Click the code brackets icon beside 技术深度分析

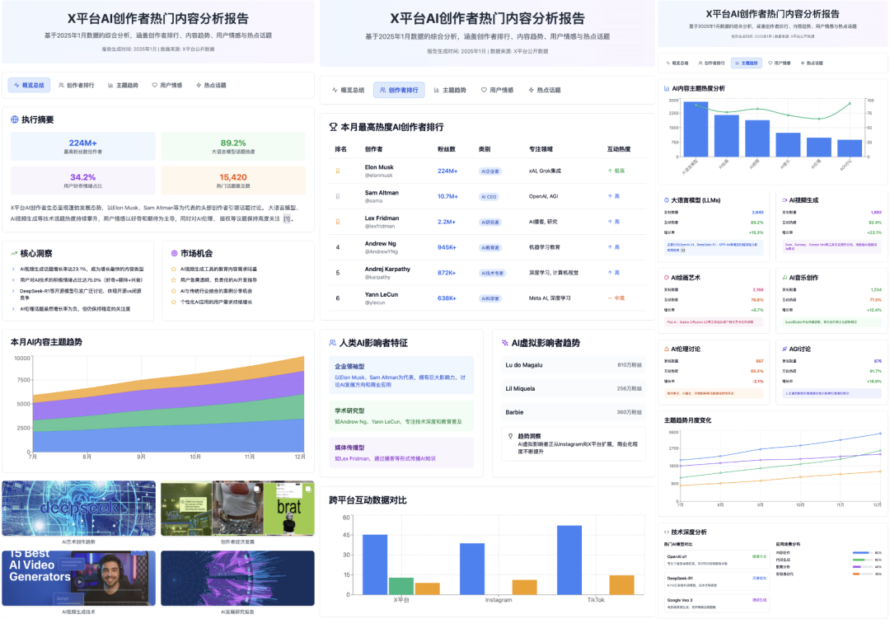point(667,532)
